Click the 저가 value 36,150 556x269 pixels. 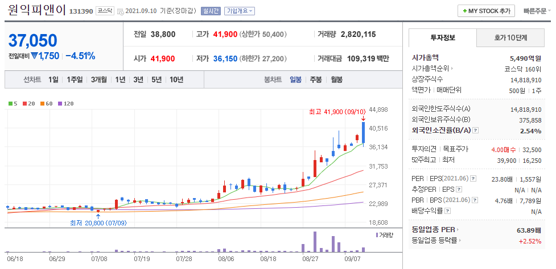pos(225,58)
